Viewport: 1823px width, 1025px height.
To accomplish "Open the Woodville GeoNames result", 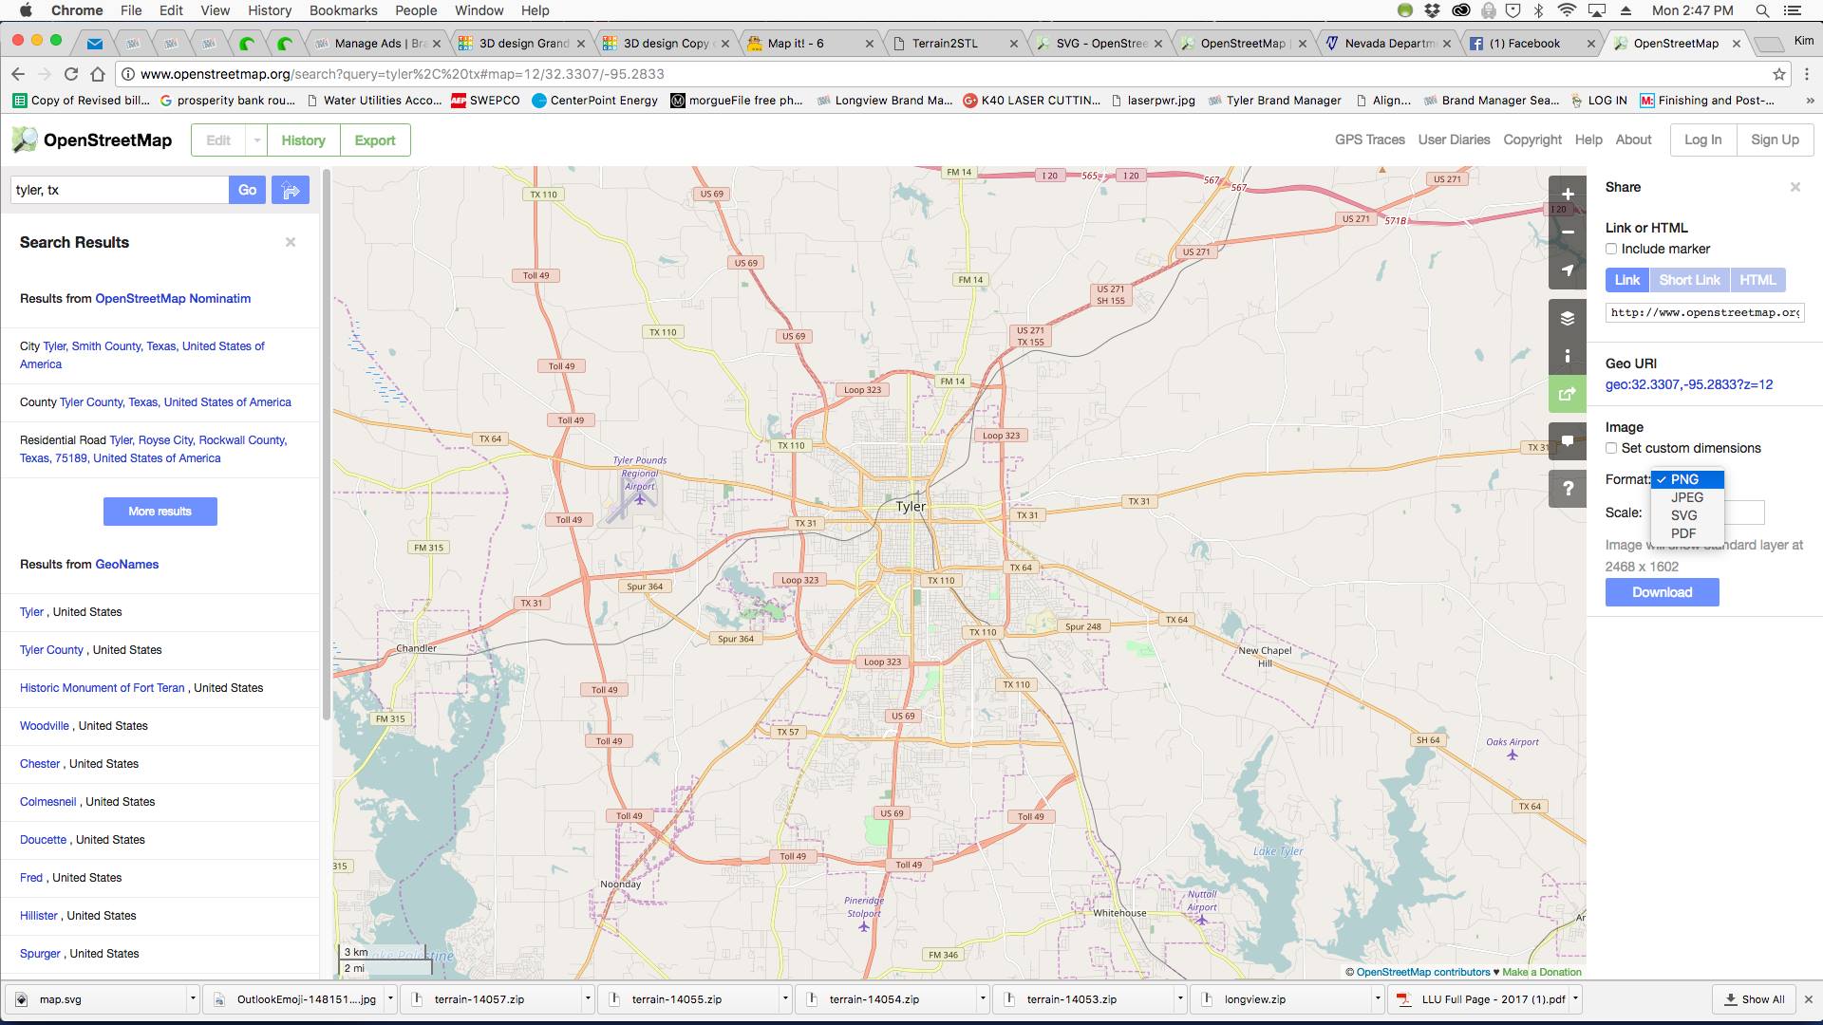I will [x=45, y=726].
